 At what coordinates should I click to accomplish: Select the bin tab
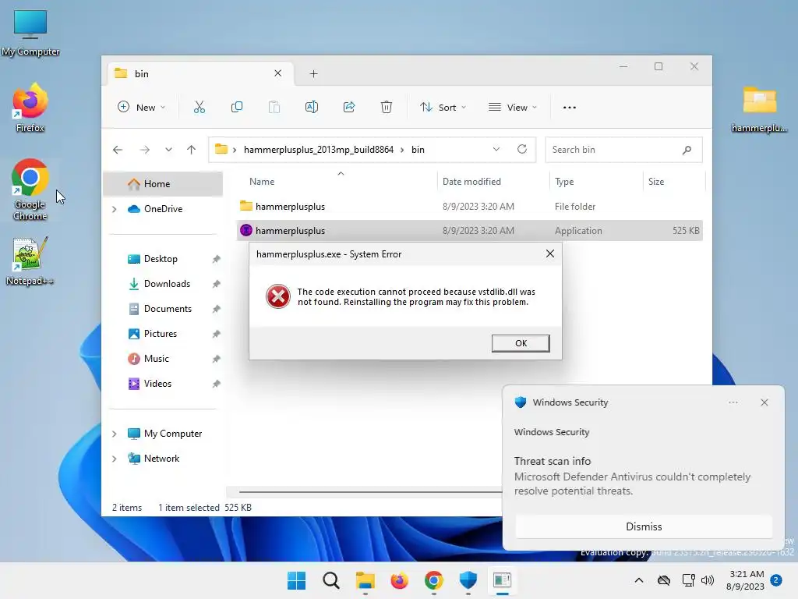point(200,74)
